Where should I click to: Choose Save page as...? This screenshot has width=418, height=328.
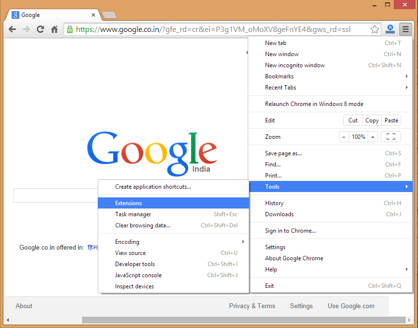point(330,153)
